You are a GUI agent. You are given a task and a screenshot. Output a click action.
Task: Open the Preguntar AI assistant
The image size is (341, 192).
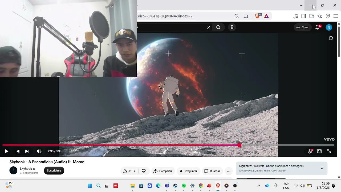tap(188, 171)
